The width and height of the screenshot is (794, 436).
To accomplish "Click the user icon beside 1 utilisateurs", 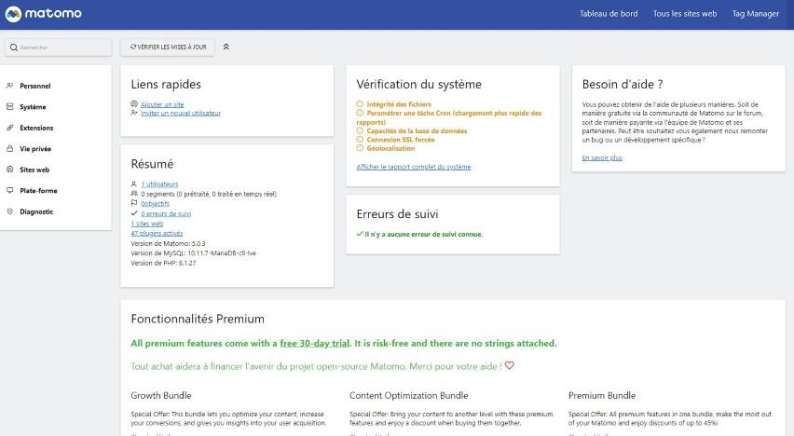I will tap(134, 184).
